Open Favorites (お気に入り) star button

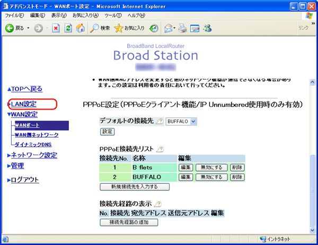click(129, 28)
